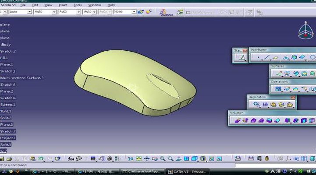Image resolution: width=316 pixels, height=175 pixels.
Task: Click the command input field at bottom
Action: [x=272, y=165]
